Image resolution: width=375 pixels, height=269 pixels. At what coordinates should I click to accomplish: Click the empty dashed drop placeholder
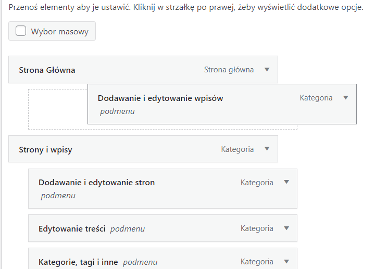57,109
